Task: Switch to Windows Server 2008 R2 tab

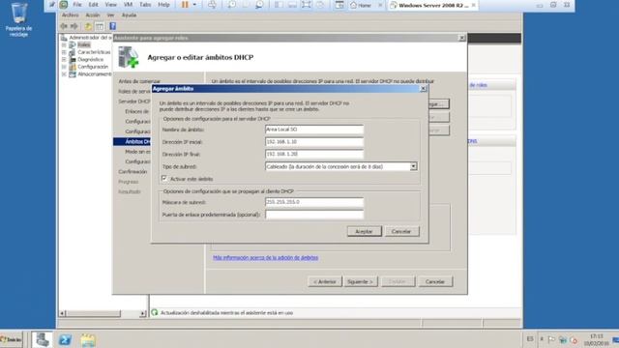Action: [432, 5]
